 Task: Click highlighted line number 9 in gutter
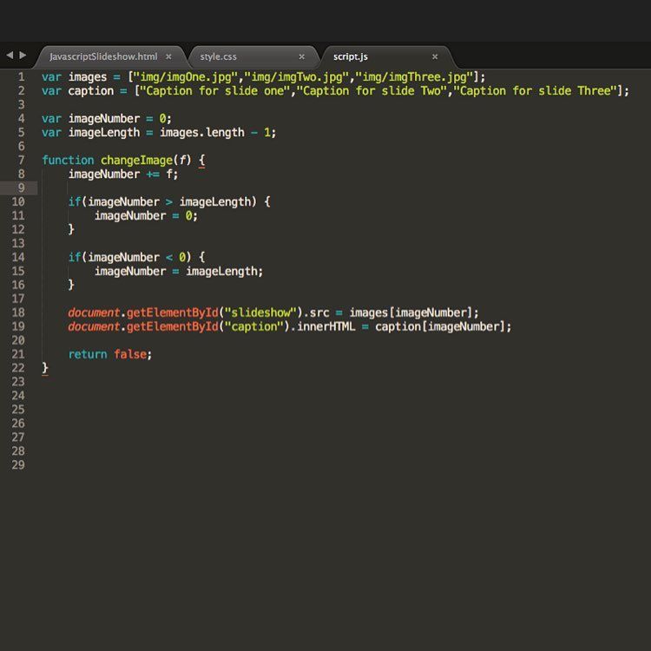coord(21,187)
